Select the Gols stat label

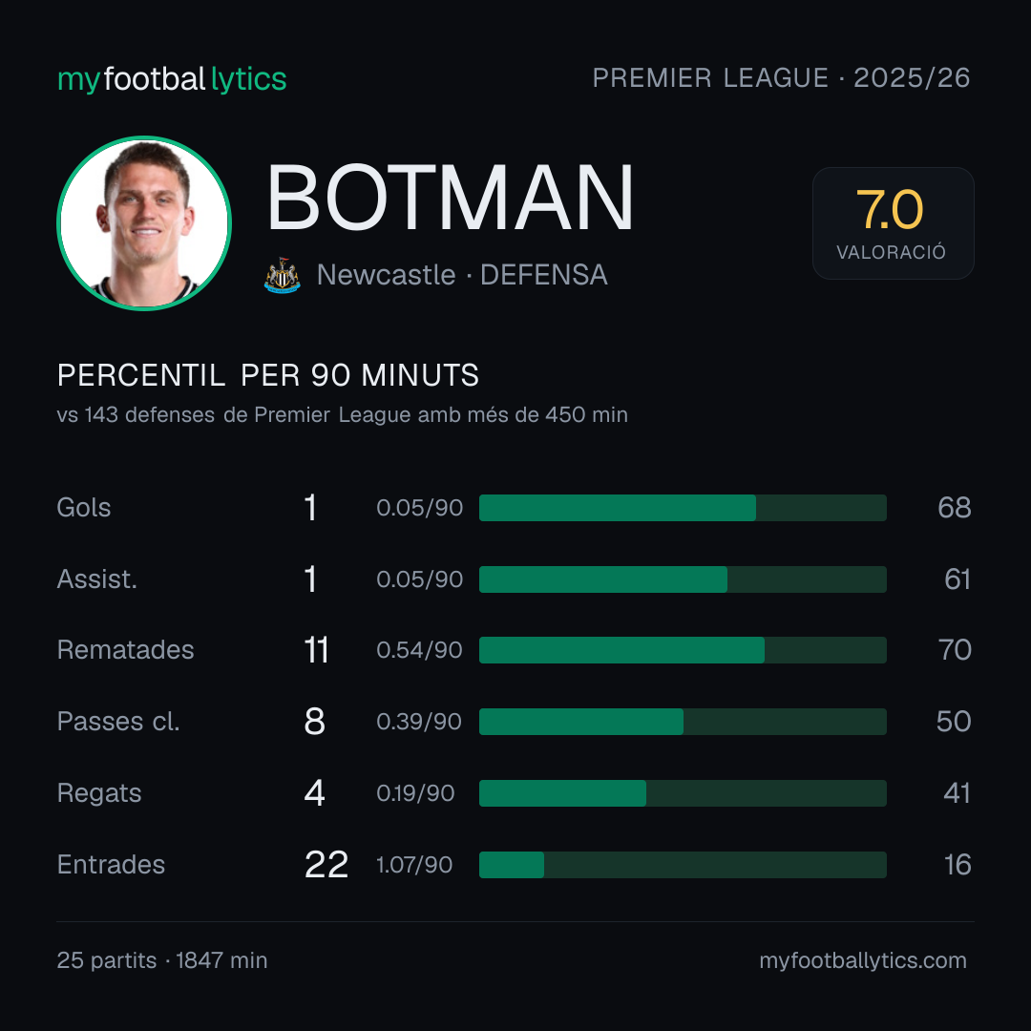coord(83,508)
